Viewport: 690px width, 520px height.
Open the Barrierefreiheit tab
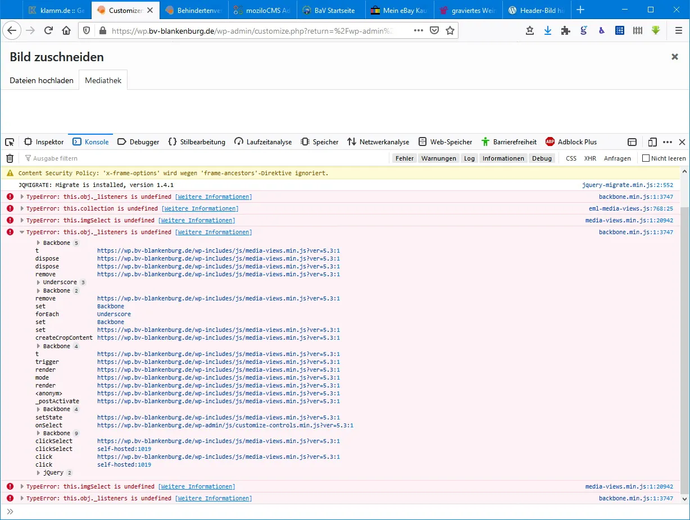coord(509,142)
